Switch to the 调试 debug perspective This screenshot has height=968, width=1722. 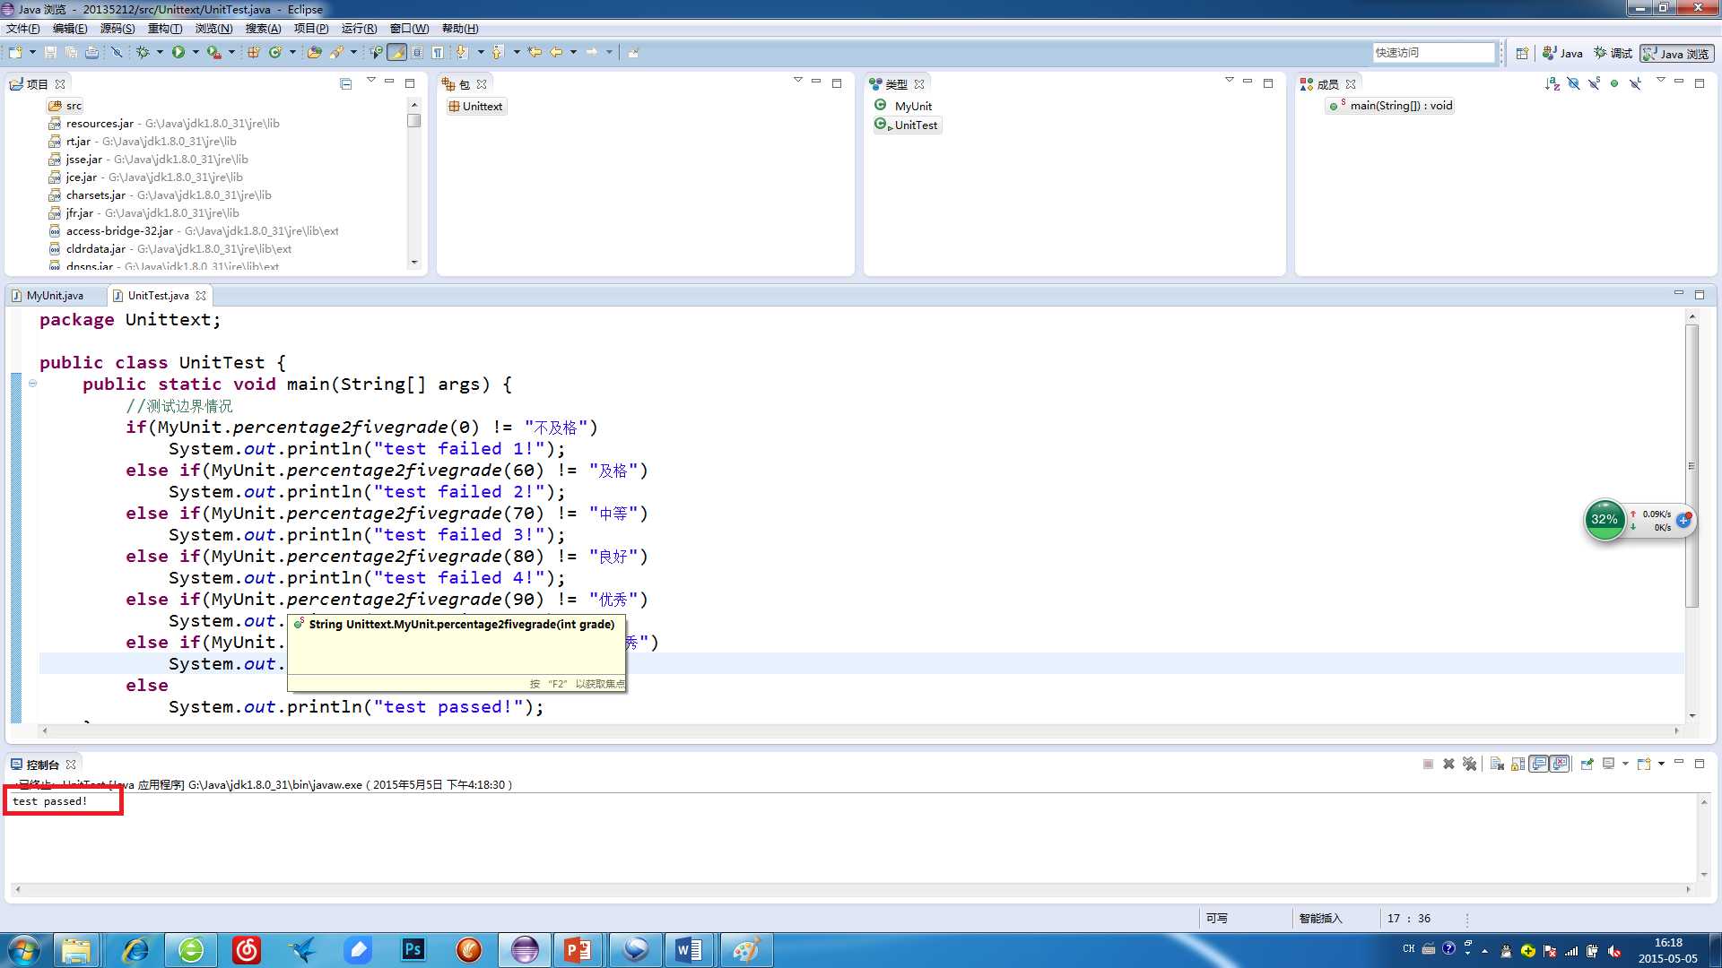(1613, 54)
